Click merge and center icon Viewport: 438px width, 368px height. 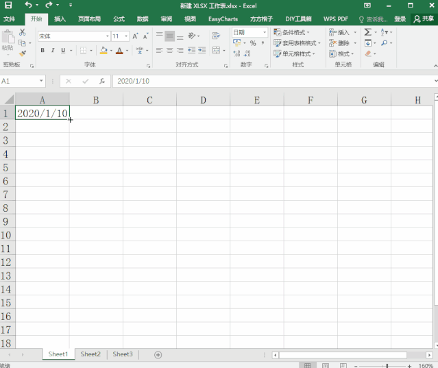(x=216, y=50)
